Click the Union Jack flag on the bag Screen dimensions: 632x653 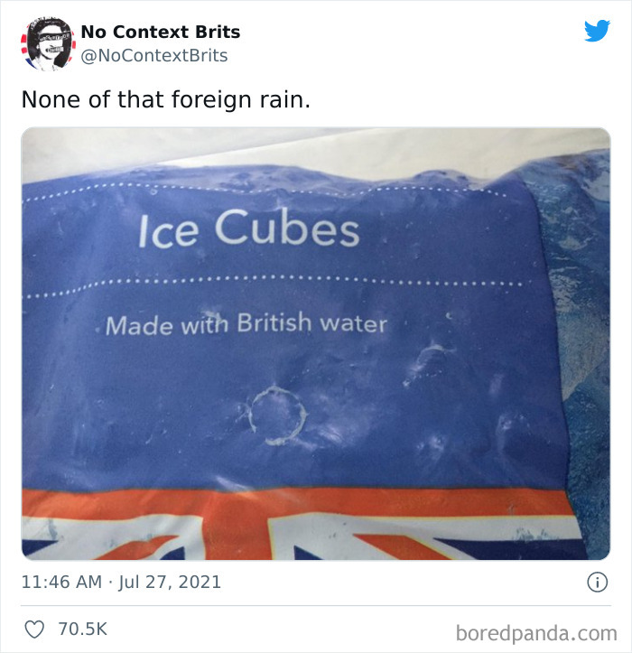pyautogui.click(x=300, y=525)
